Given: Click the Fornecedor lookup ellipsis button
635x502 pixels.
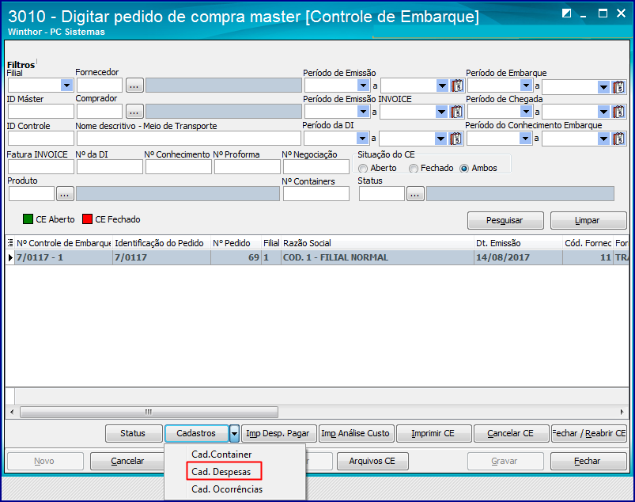Looking at the screenshot, I should 134,86.
